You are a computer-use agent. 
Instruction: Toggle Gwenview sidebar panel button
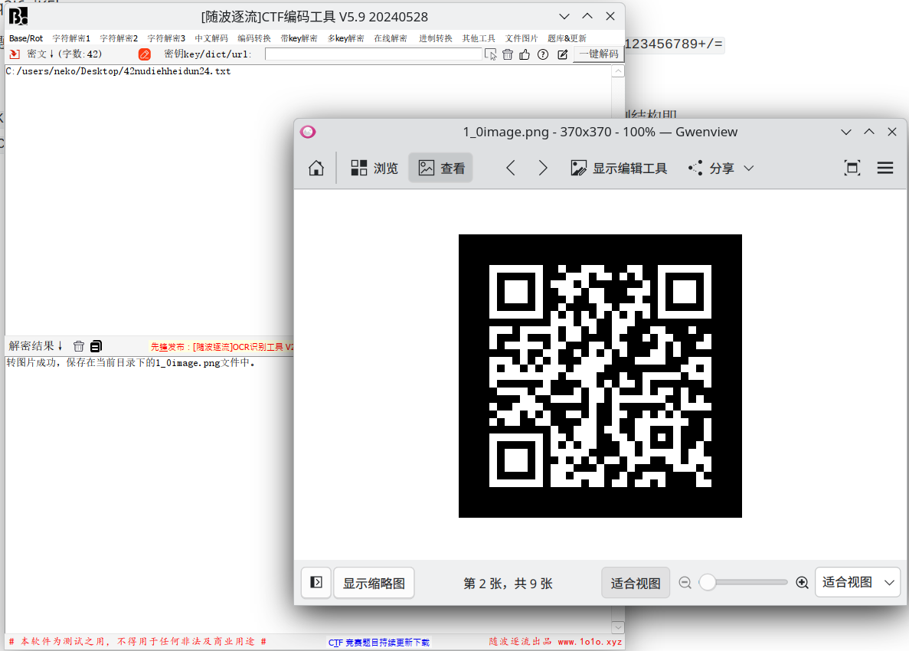pyautogui.click(x=316, y=583)
